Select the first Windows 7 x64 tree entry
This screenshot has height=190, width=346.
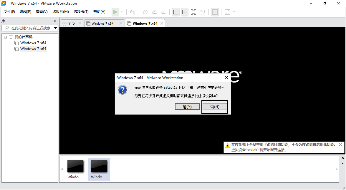(x=33, y=43)
